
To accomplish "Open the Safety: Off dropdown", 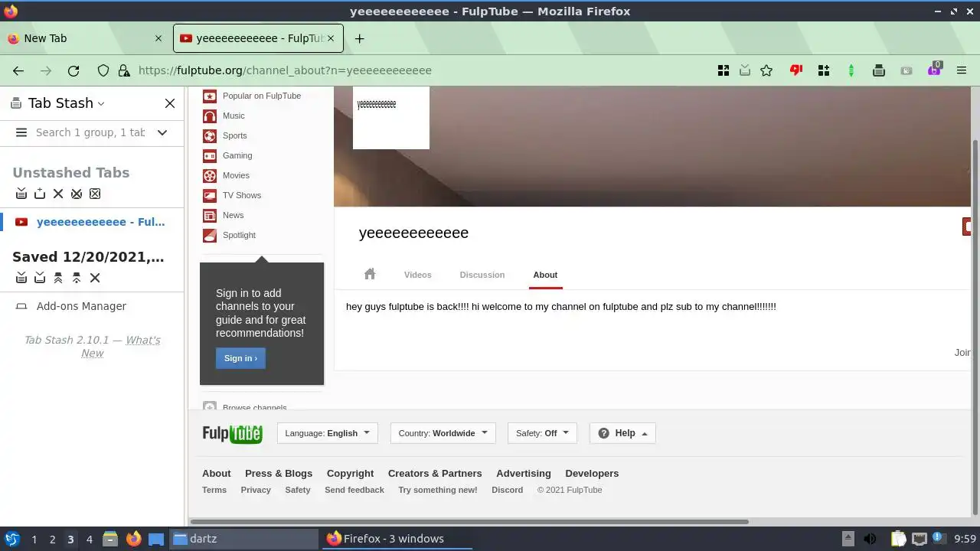I will click(x=543, y=433).
